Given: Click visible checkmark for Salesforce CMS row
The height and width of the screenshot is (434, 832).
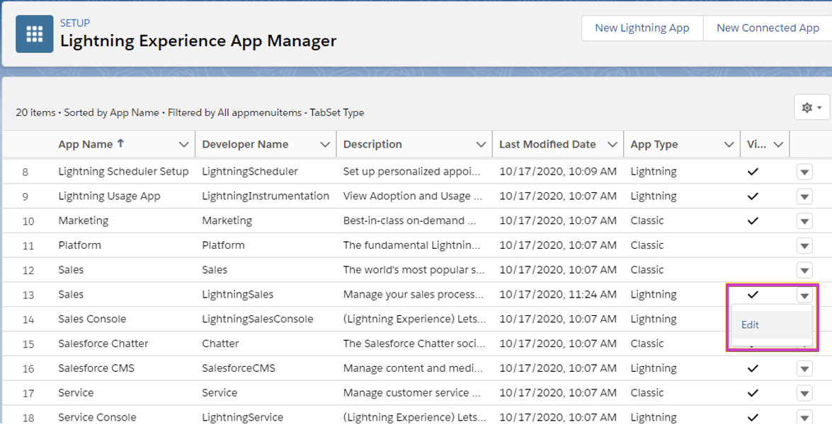Looking at the screenshot, I should [753, 368].
